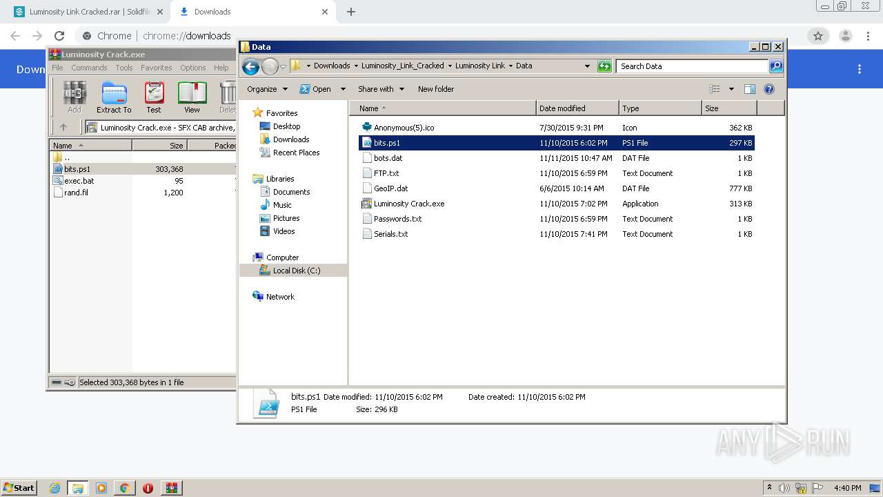The width and height of the screenshot is (883, 497).
Task: Open Videos library in navigation pane
Action: point(277,231)
